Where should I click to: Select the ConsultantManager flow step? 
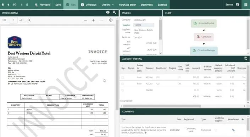[204, 50]
